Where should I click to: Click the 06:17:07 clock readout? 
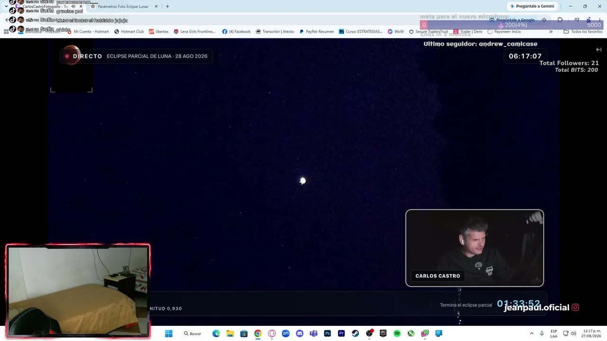coord(525,56)
